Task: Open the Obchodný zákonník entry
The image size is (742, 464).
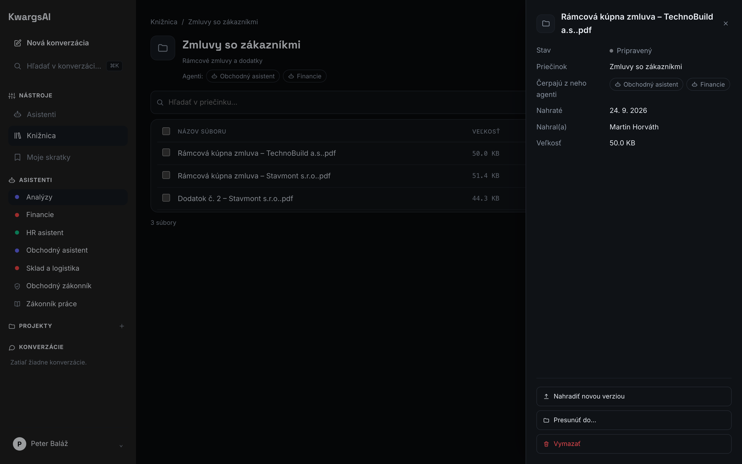Action: 68,286
